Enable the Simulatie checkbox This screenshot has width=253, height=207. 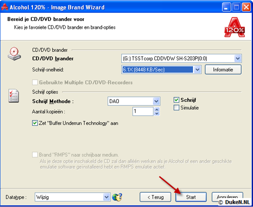click(x=176, y=108)
